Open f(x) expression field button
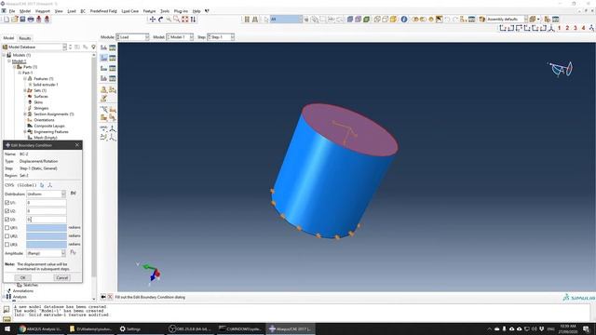 74,194
